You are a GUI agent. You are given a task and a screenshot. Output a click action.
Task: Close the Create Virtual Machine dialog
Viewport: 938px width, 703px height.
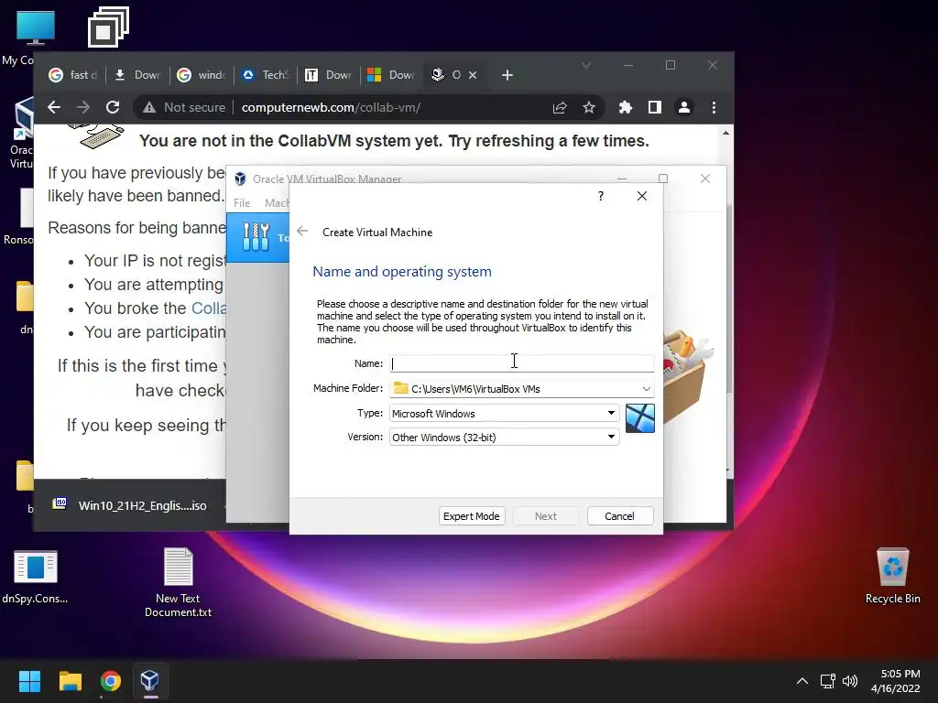point(642,196)
